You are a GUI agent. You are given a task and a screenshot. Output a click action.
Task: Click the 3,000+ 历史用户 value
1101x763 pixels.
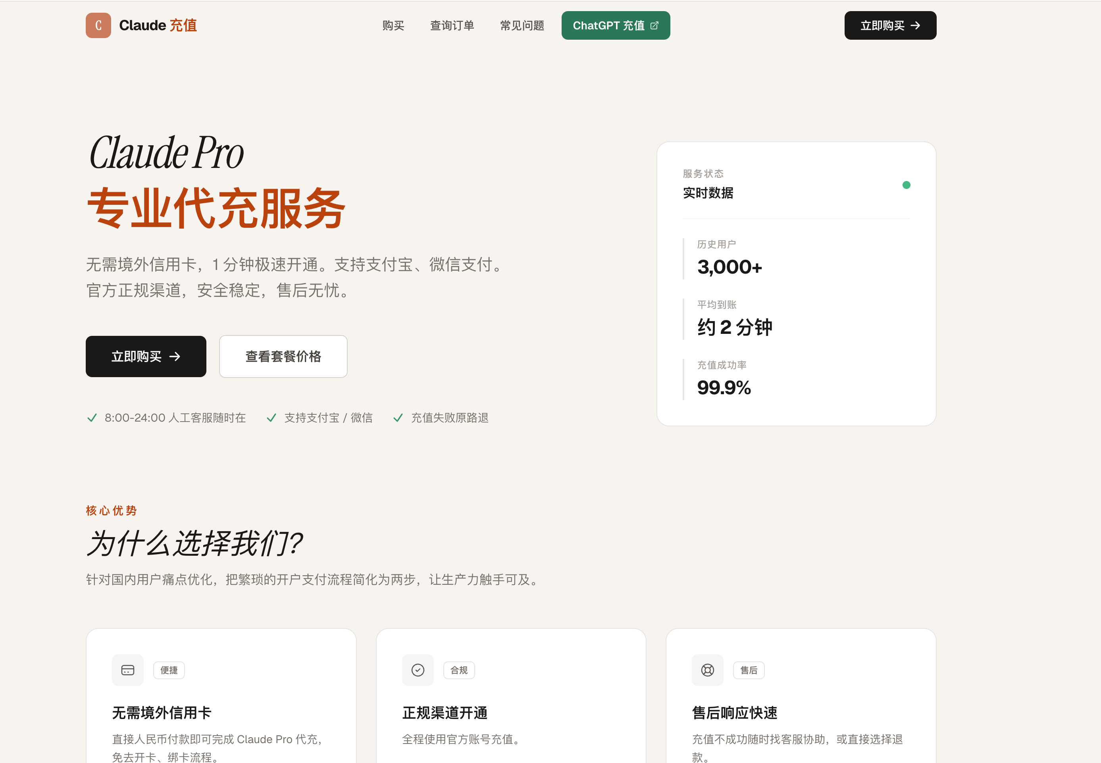730,267
